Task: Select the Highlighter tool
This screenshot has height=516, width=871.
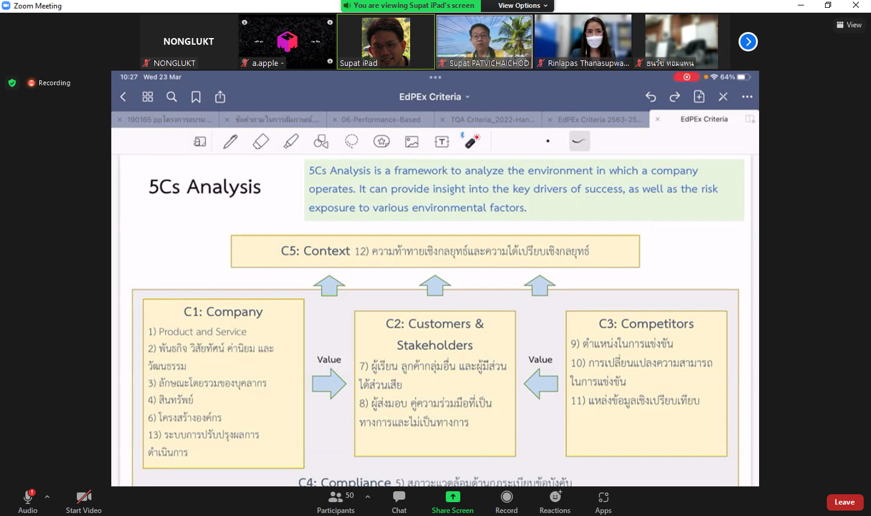Action: click(291, 141)
